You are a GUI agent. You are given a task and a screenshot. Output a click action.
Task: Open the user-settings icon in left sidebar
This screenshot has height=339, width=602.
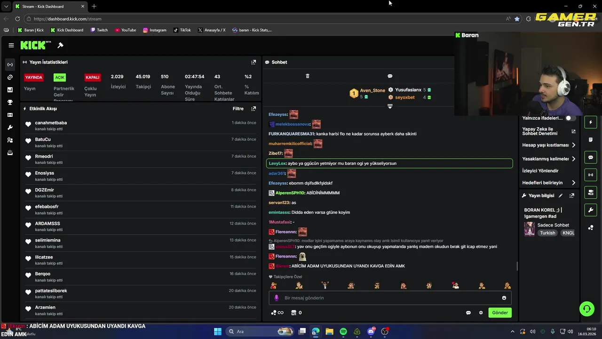click(x=10, y=140)
